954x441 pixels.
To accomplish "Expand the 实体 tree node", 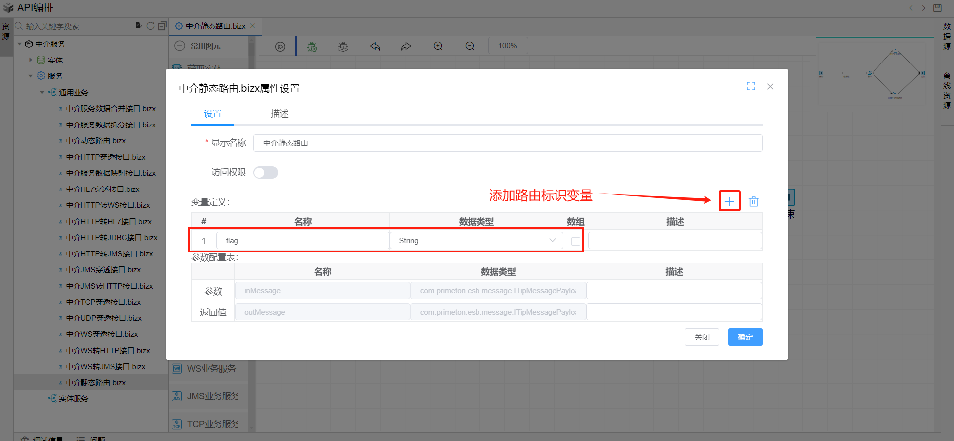I will tap(31, 60).
